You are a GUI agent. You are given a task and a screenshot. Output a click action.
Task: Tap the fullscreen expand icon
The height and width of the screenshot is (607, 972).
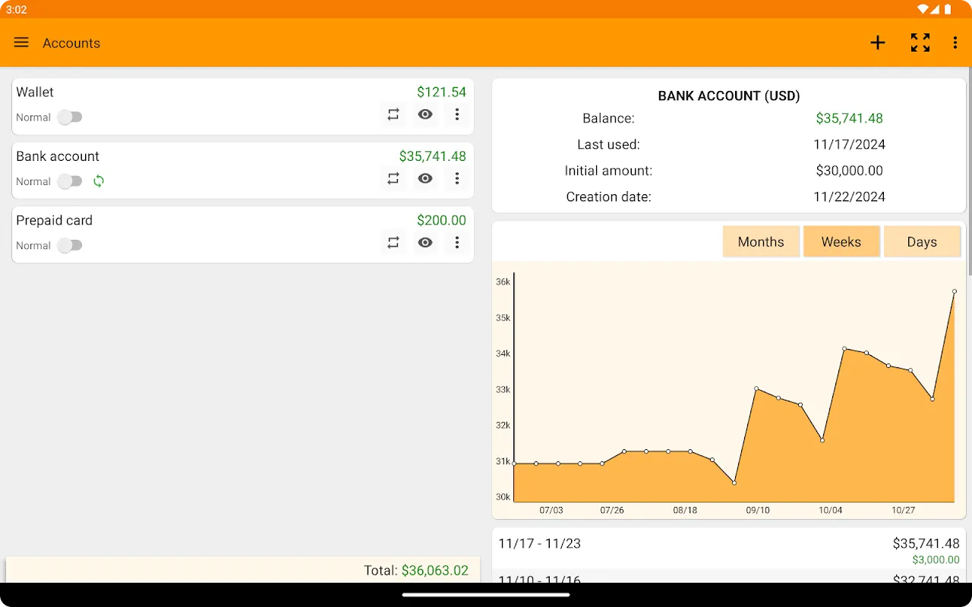click(920, 42)
